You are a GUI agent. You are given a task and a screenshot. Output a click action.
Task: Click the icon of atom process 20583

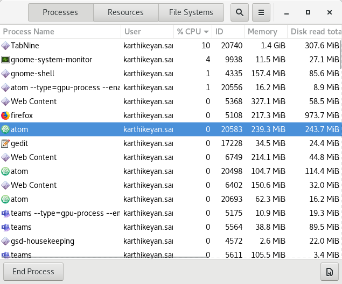click(x=5, y=129)
